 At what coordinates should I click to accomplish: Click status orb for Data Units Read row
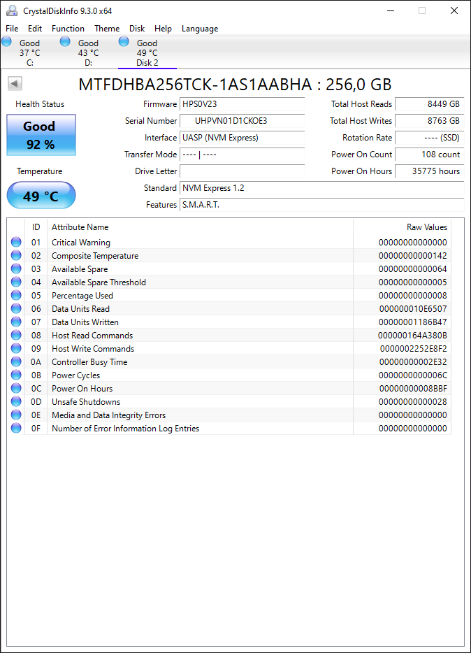pos(16,308)
